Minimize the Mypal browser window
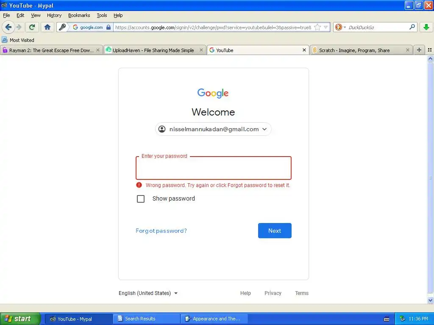Screen dimensions: 434x325 click(x=409, y=5)
